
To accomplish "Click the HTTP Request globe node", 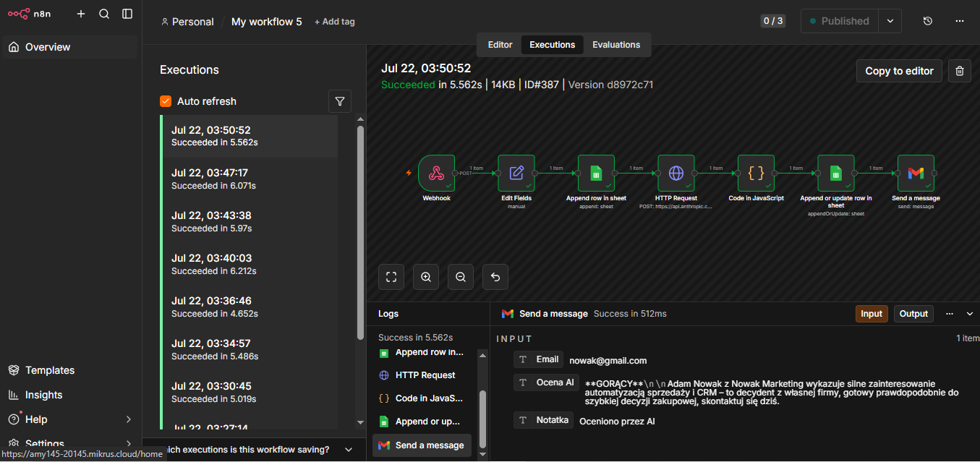I will click(x=676, y=174).
